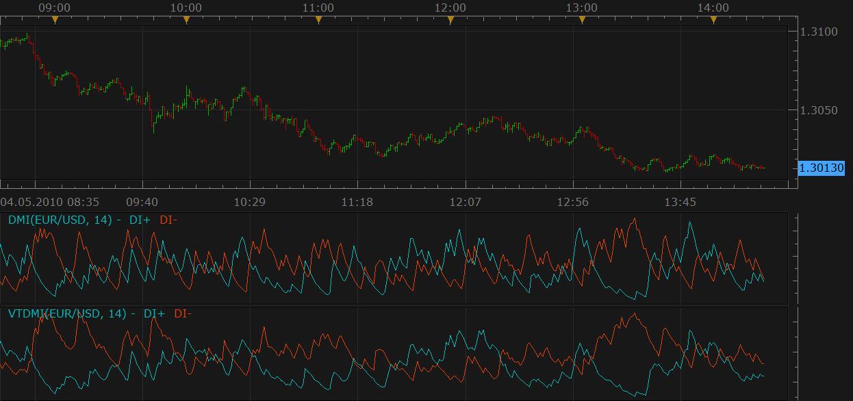Select the DI+ legend in DMI panel
This screenshot has width=853, height=401.
pyautogui.click(x=140, y=220)
